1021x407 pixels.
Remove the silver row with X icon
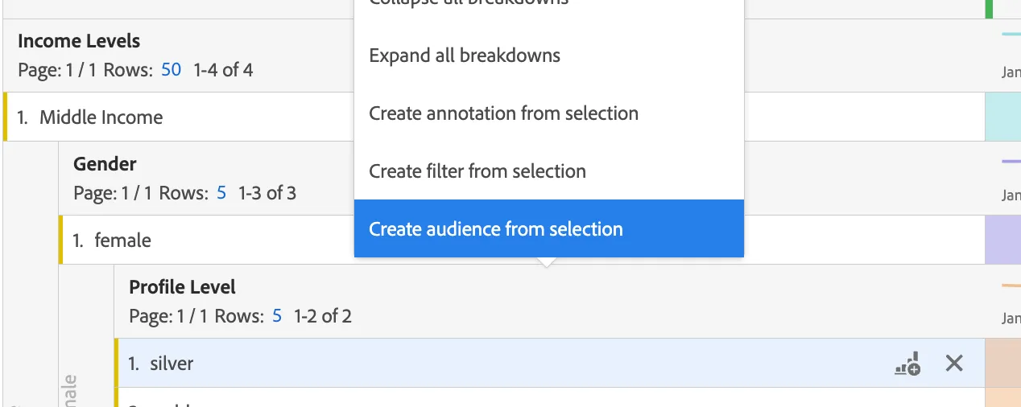pos(954,364)
